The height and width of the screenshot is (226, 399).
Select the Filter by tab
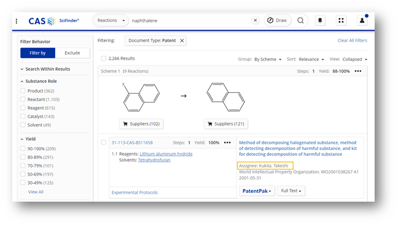38,53
